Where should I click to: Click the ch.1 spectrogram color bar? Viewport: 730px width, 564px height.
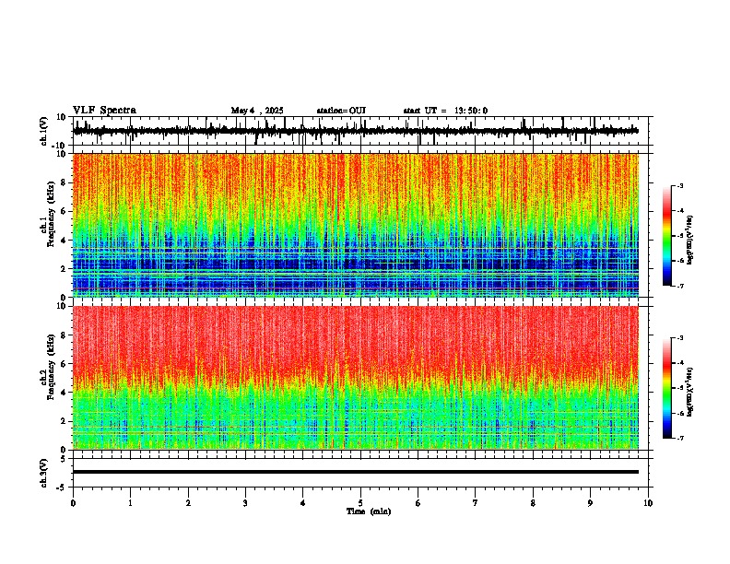click(667, 236)
